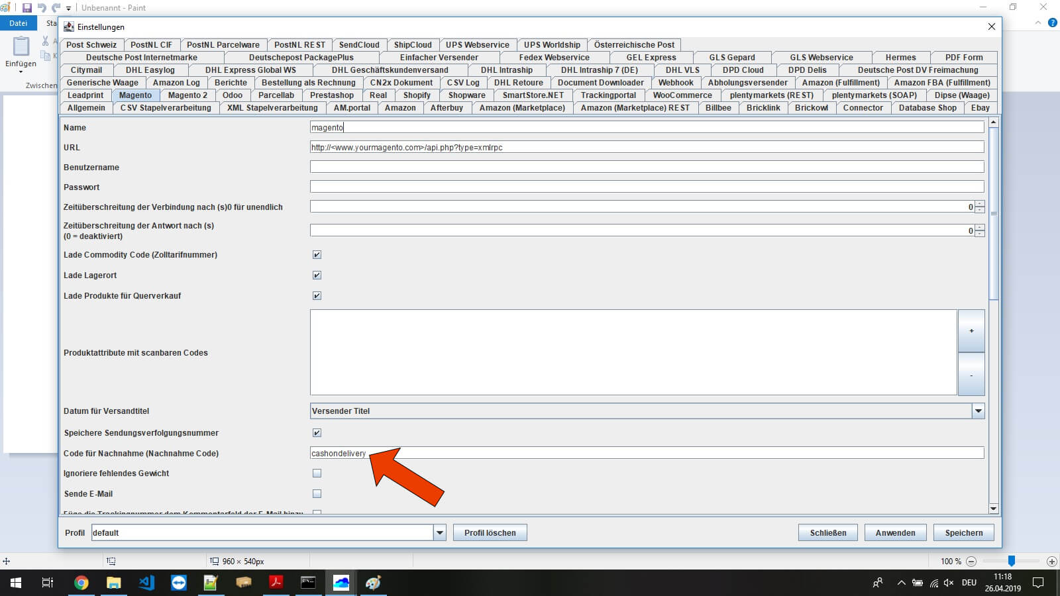The width and height of the screenshot is (1060, 596).
Task: Select the Allgemein tab
Action: [86, 108]
